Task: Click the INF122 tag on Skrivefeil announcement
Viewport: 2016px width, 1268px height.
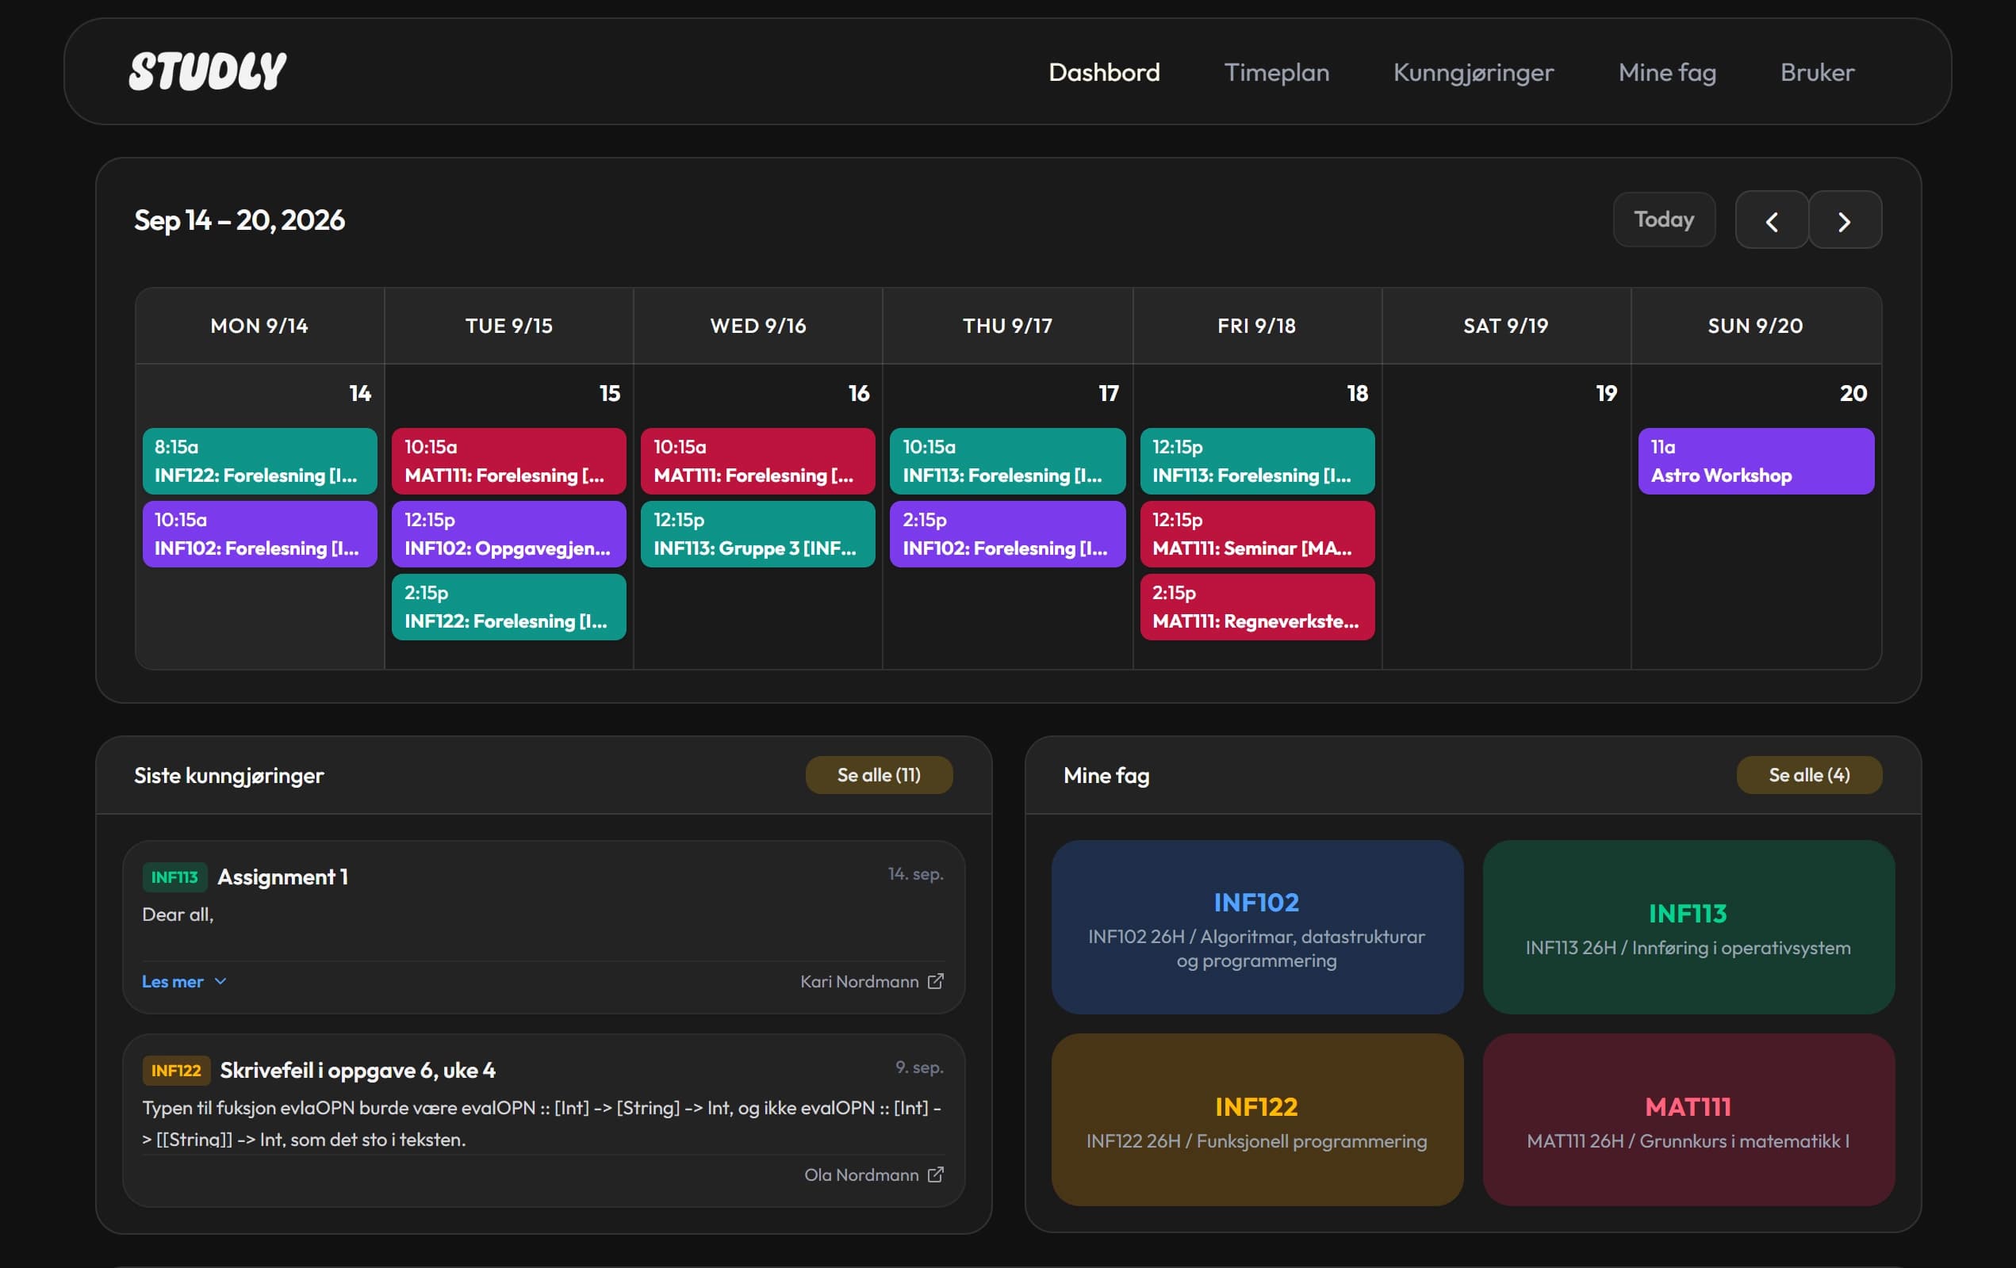Action: pos(176,1070)
